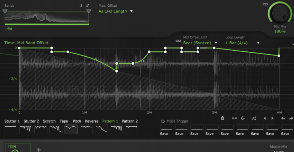The width and height of the screenshot is (294, 152).
Task: Open the Pitch pattern tab
Action: pyautogui.click(x=77, y=121)
